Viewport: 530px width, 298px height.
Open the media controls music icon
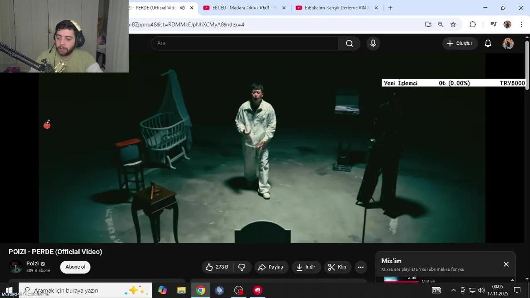pyautogui.click(x=493, y=24)
